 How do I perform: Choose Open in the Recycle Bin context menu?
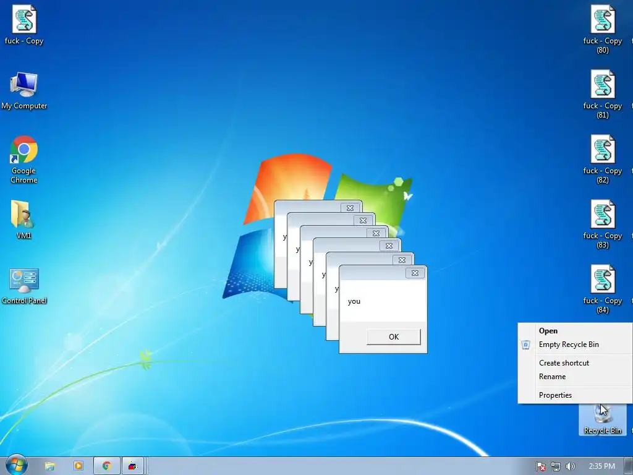click(x=575, y=331)
